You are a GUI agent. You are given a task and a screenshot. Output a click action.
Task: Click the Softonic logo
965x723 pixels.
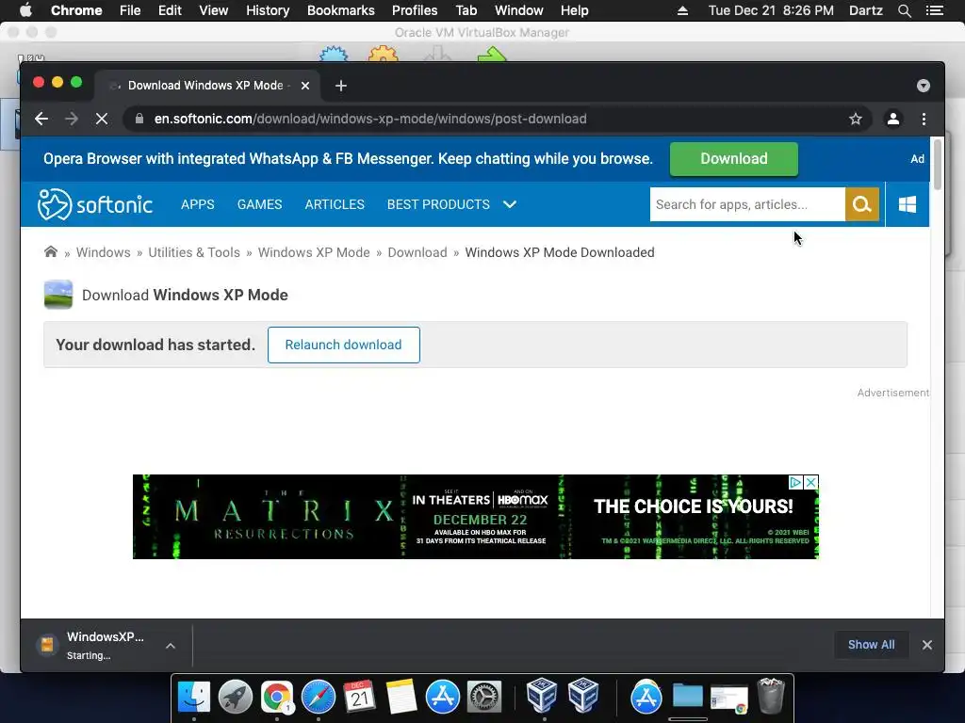(95, 204)
